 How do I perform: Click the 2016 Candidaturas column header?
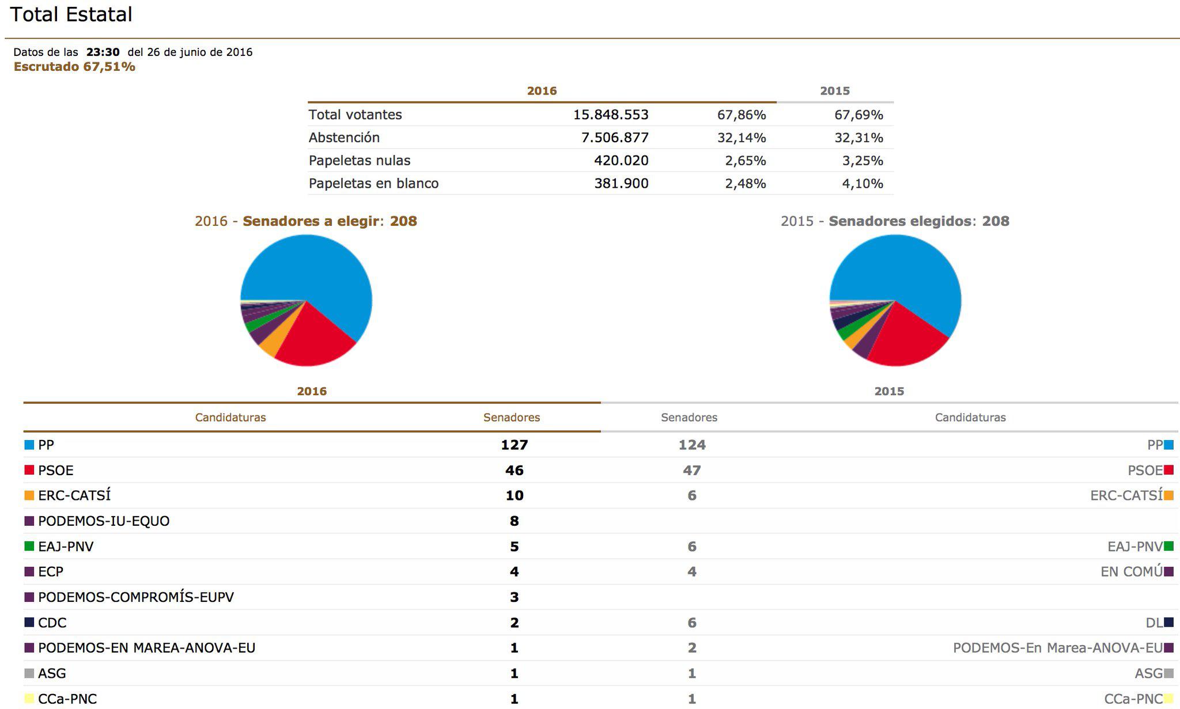230,417
